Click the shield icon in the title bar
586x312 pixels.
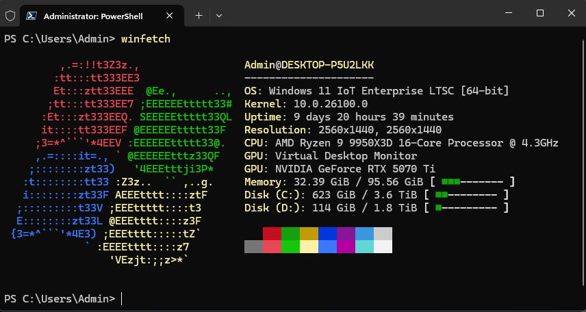[x=10, y=16]
